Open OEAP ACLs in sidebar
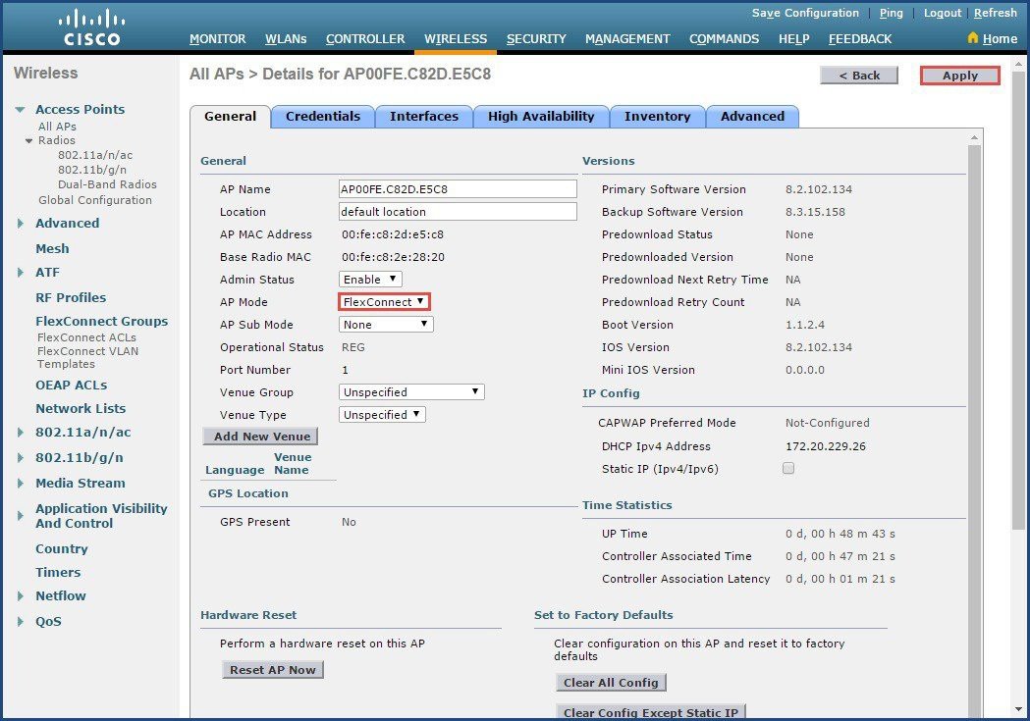1030x721 pixels. [71, 386]
